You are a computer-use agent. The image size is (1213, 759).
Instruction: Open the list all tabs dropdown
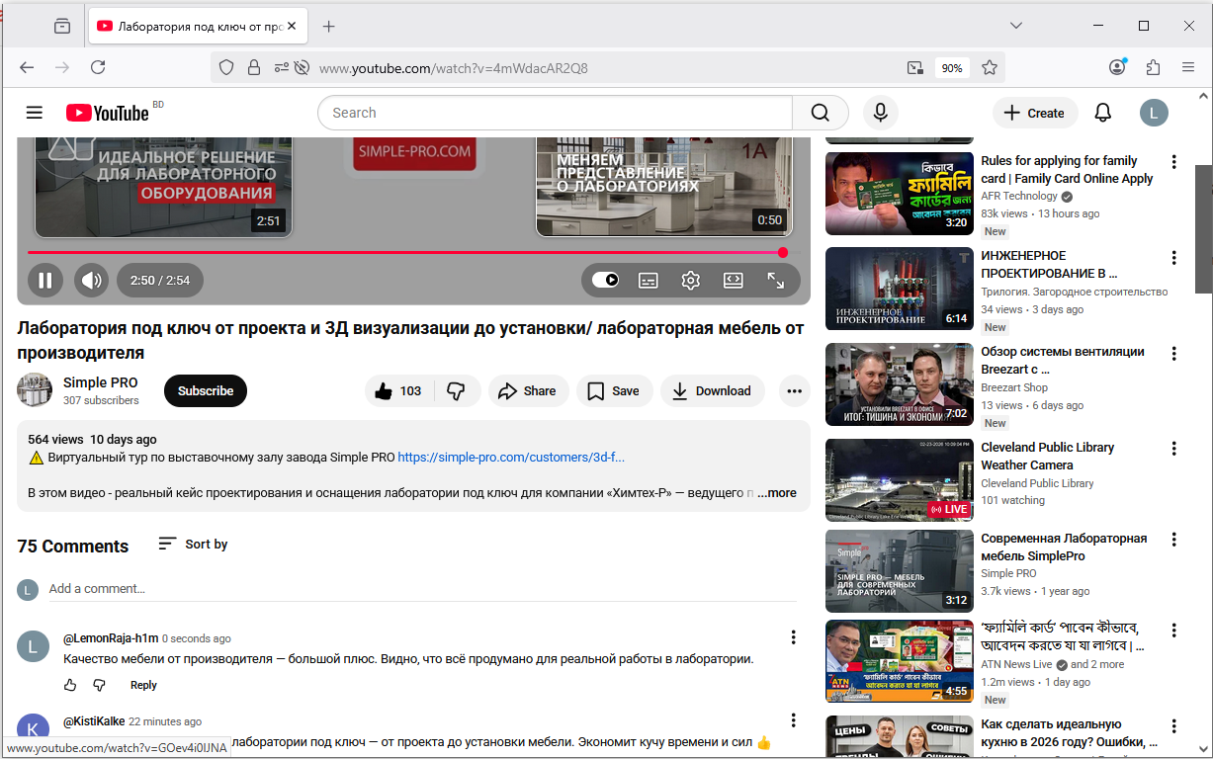tap(1016, 26)
